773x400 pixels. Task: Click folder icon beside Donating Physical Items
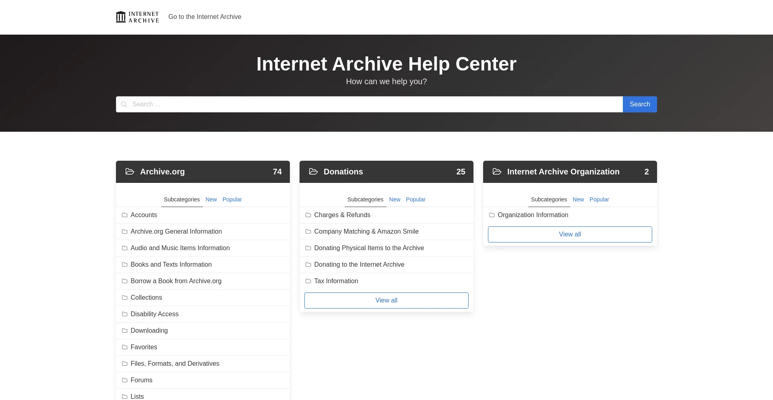(308, 248)
